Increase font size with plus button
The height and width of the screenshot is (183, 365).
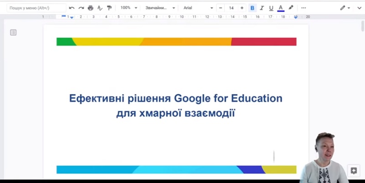(242, 8)
